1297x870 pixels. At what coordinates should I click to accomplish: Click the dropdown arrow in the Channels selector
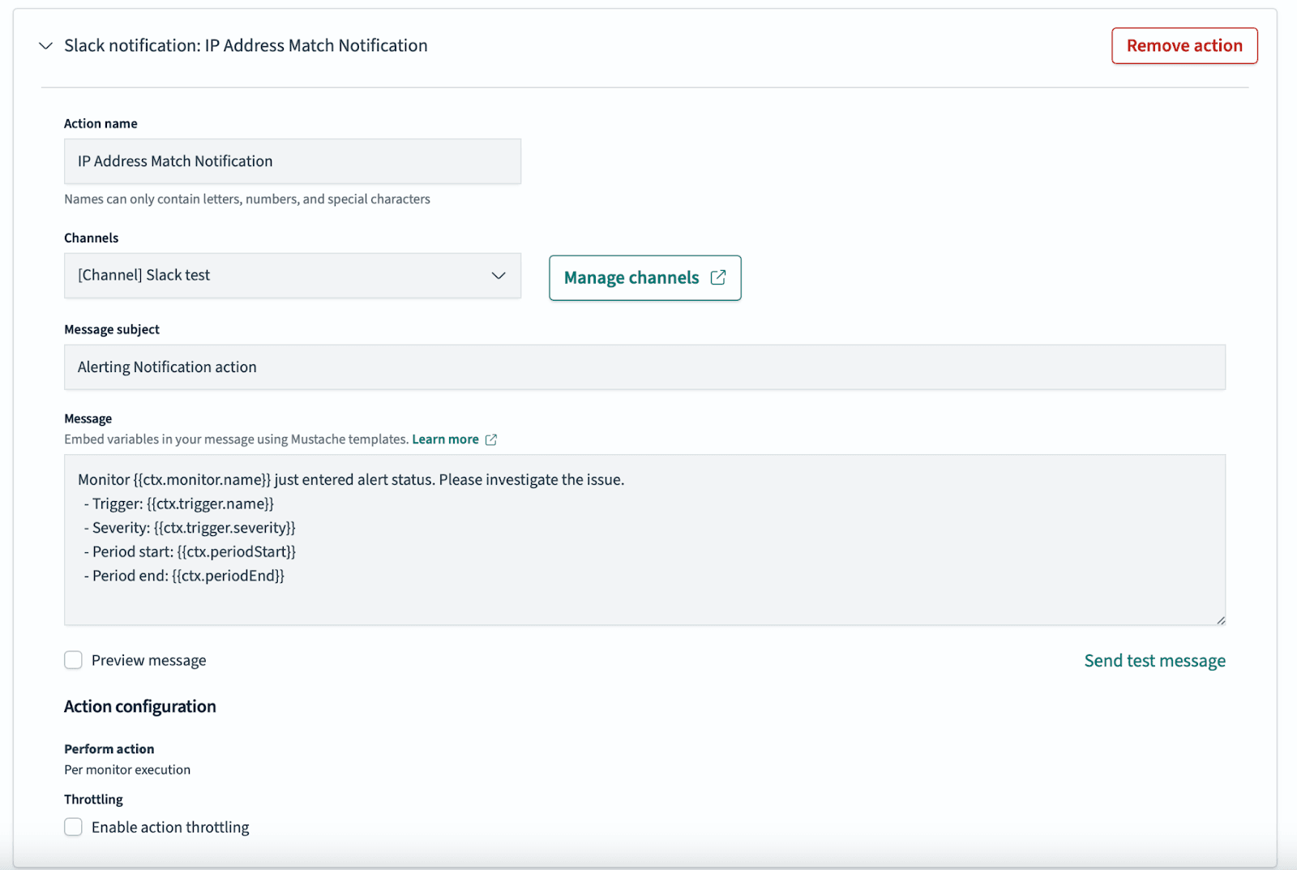pyautogui.click(x=499, y=276)
